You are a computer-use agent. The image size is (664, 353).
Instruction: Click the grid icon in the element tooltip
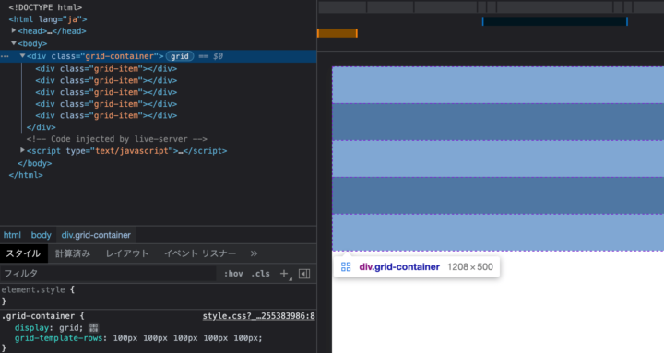[346, 267]
